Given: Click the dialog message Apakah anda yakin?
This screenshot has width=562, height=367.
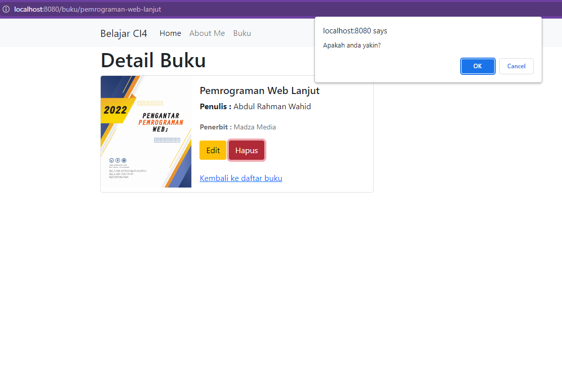Looking at the screenshot, I should 351,45.
